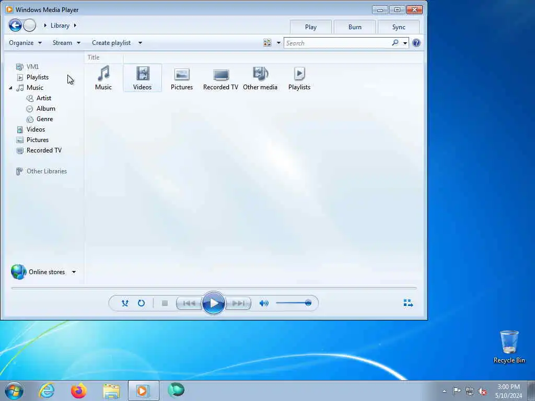Screen dimensions: 535x401
Task: Mute the player volume
Action: [264, 303]
